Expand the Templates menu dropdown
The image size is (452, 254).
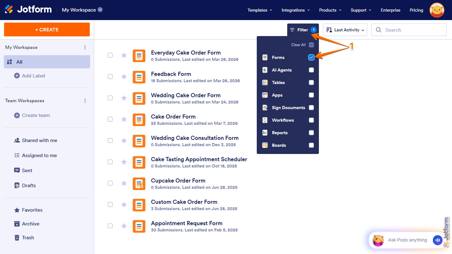(260, 10)
